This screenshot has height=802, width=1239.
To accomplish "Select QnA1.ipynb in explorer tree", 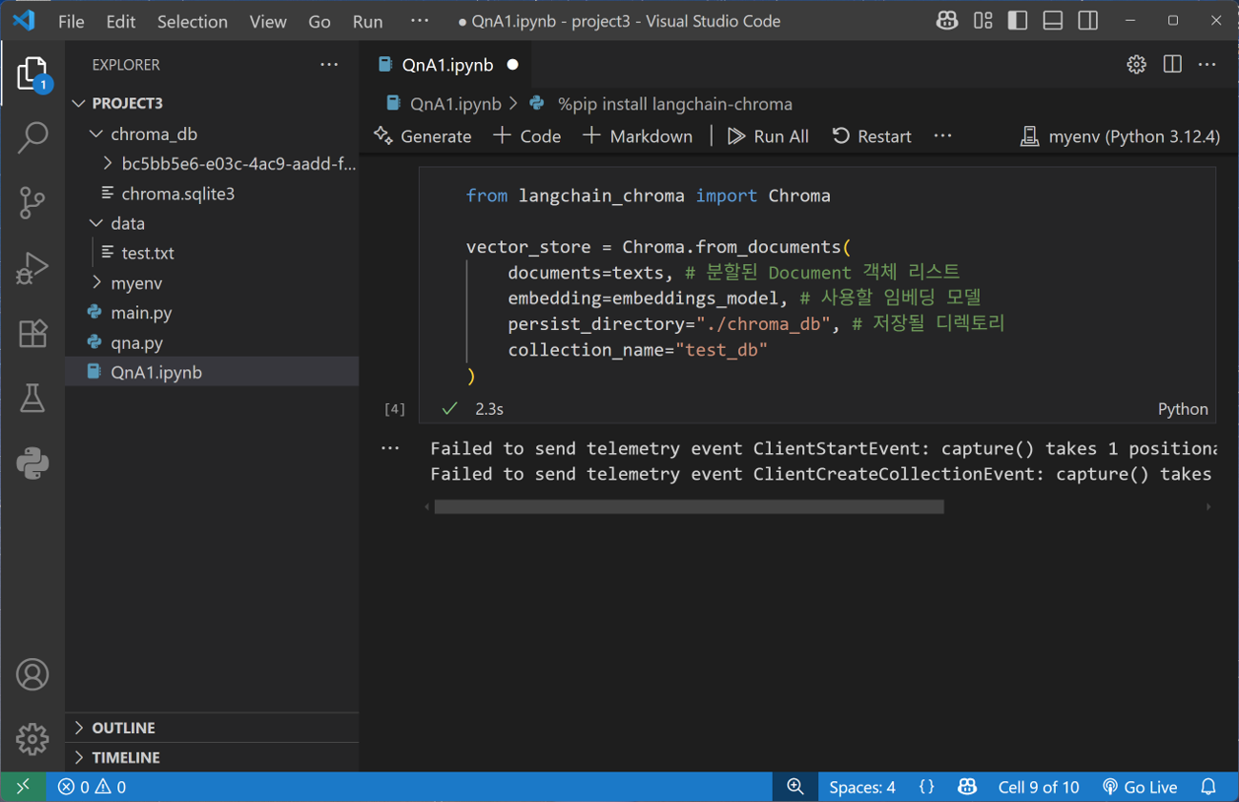I will coord(212,372).
